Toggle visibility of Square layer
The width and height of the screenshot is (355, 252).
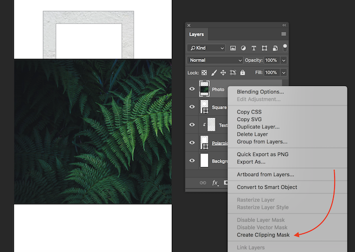click(x=192, y=107)
